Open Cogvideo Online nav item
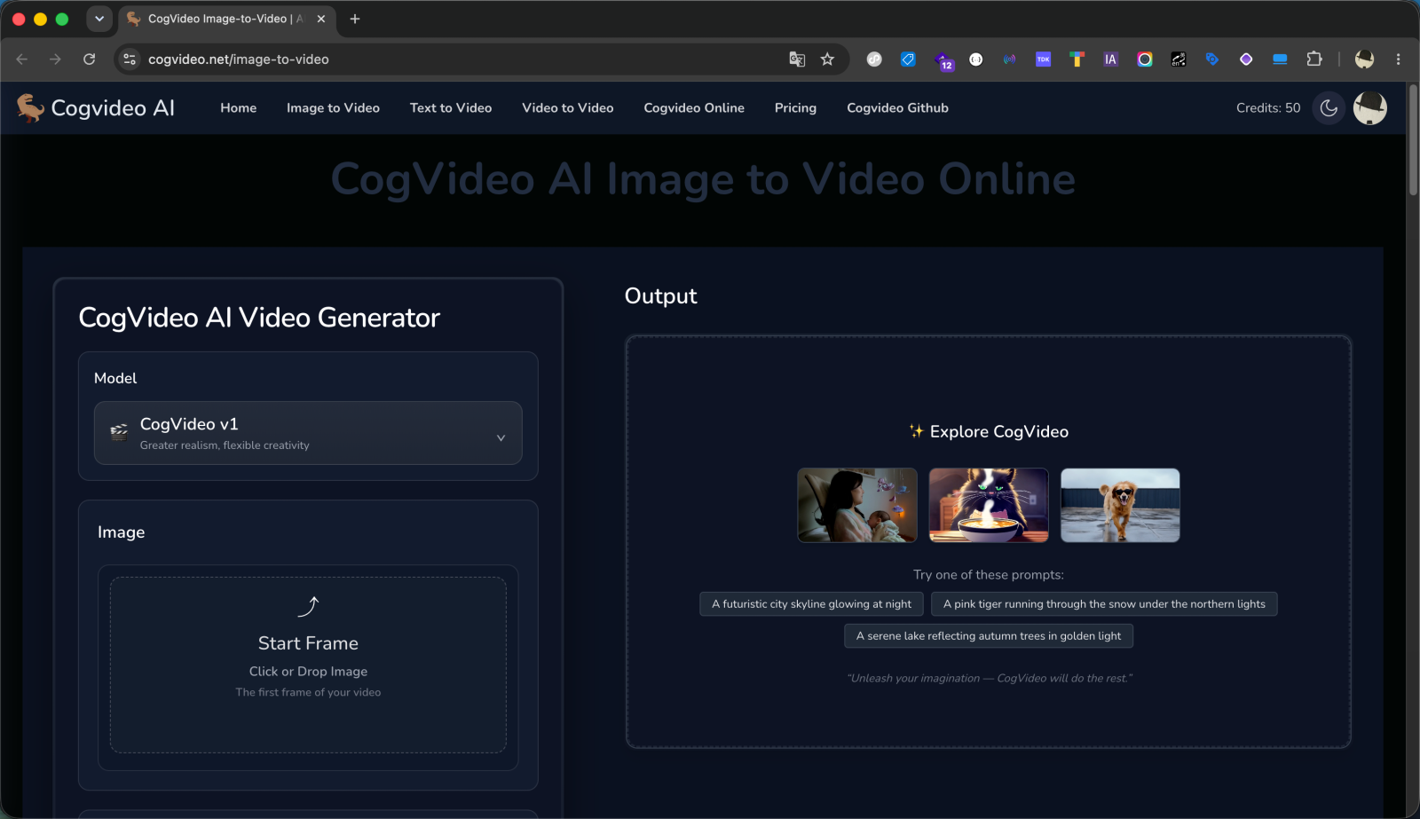Image resolution: width=1420 pixels, height=819 pixels. pos(694,108)
